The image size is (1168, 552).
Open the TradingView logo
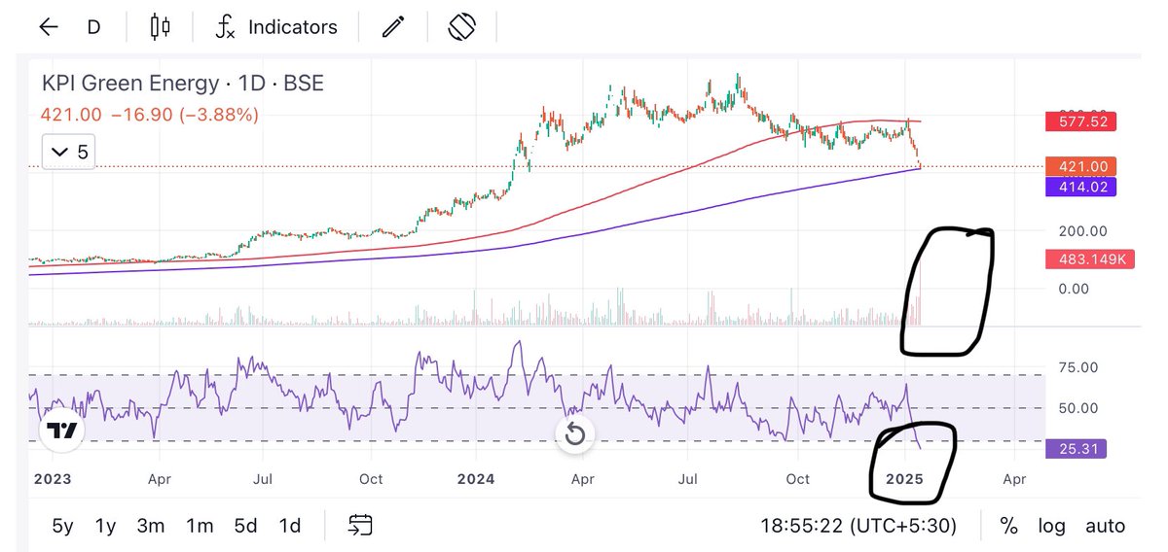64,431
